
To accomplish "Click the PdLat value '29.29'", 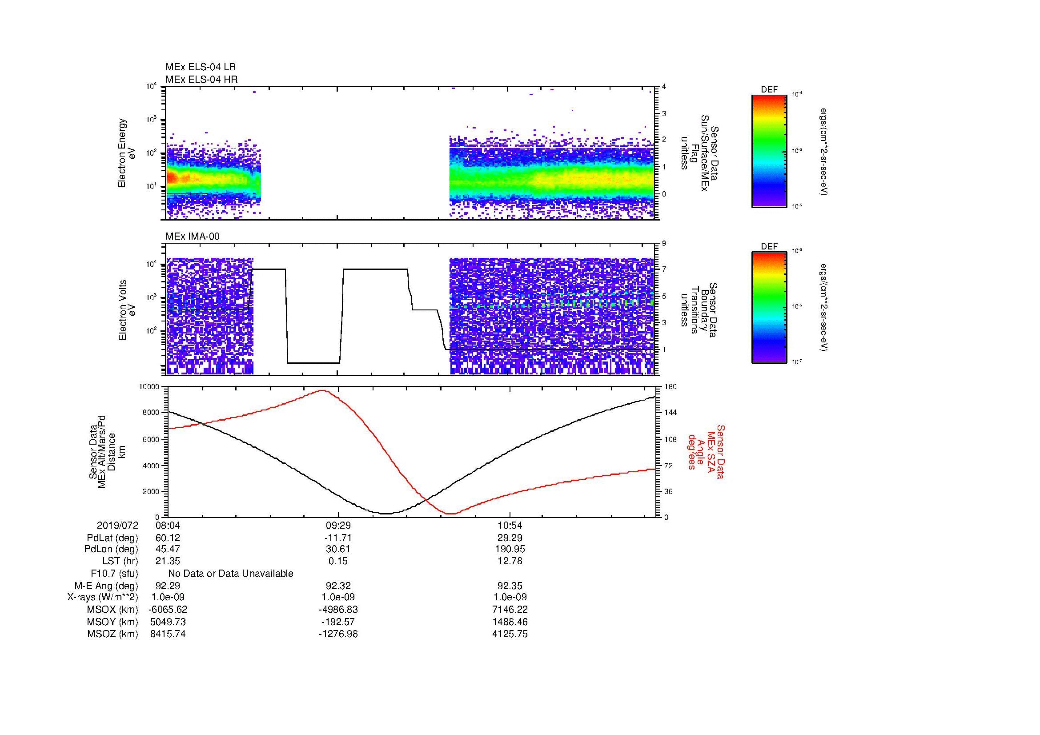I will 510,538.
